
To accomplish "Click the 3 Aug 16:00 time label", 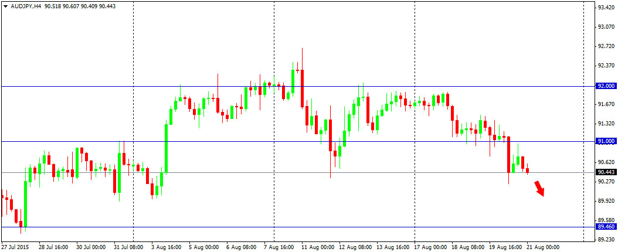I will [166, 247].
